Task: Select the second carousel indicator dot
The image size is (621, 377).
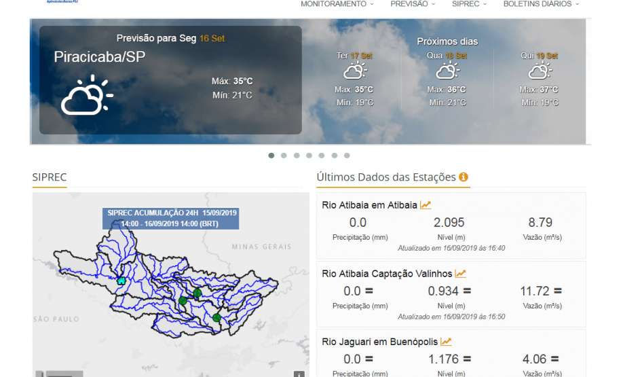Action: (x=284, y=156)
